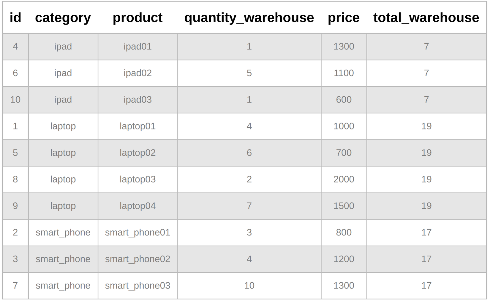Click the product column header
The height and width of the screenshot is (303, 490).
[x=137, y=18]
